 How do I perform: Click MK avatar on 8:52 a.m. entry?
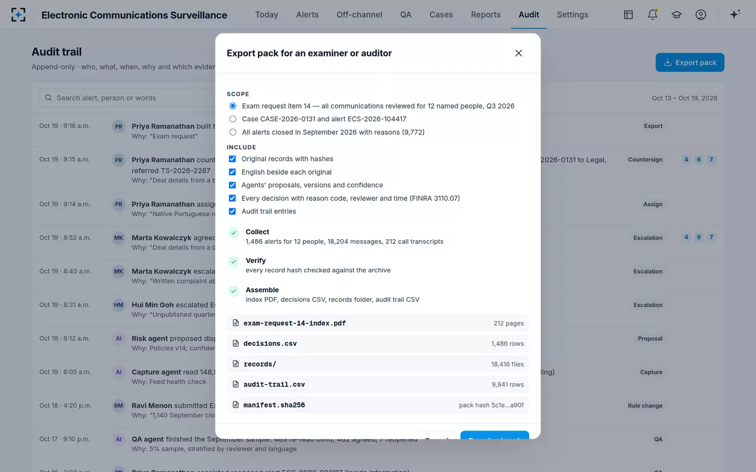(x=119, y=238)
